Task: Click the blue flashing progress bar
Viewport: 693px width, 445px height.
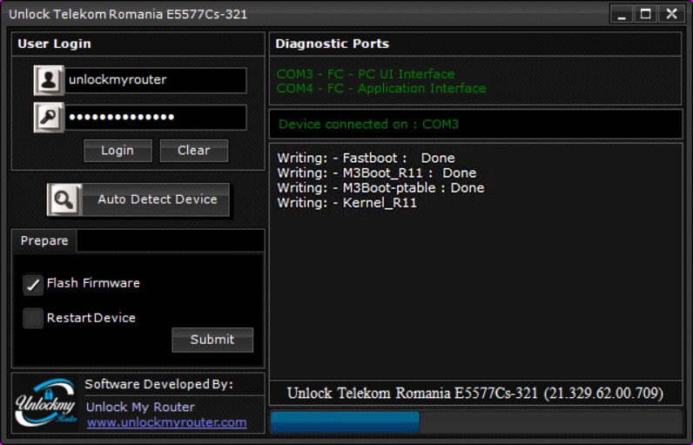Action: (345, 422)
